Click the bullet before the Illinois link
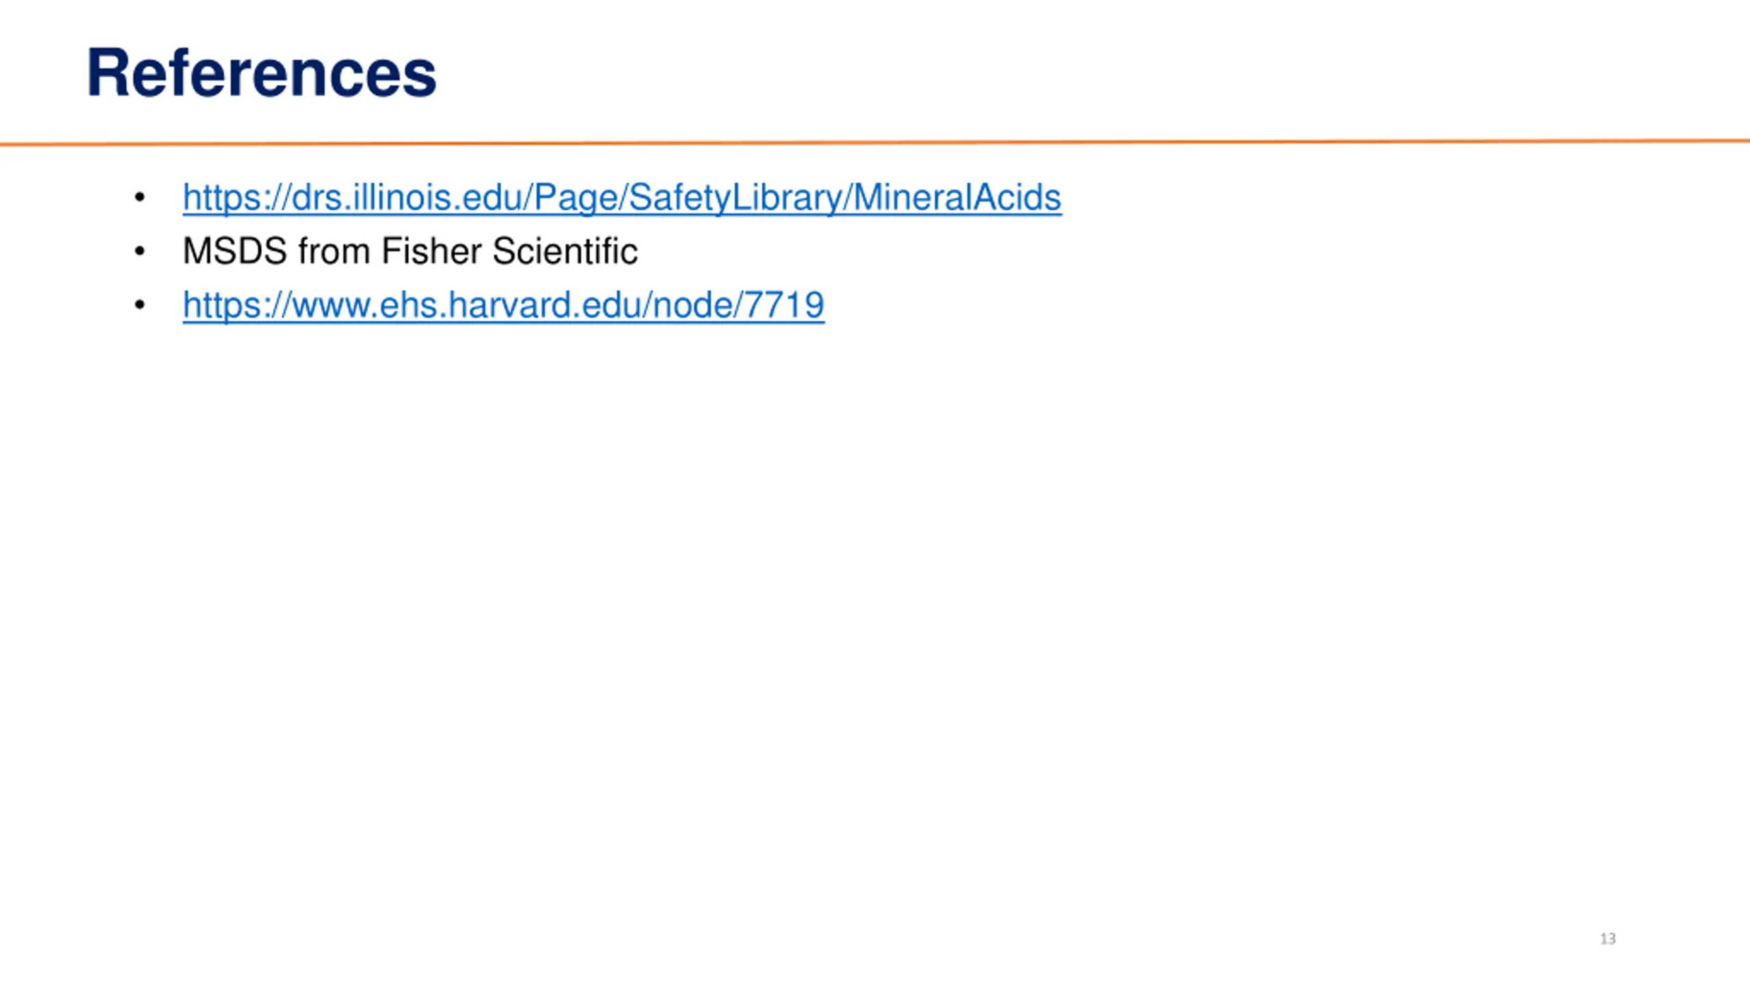This screenshot has height=984, width=1750. [140, 197]
